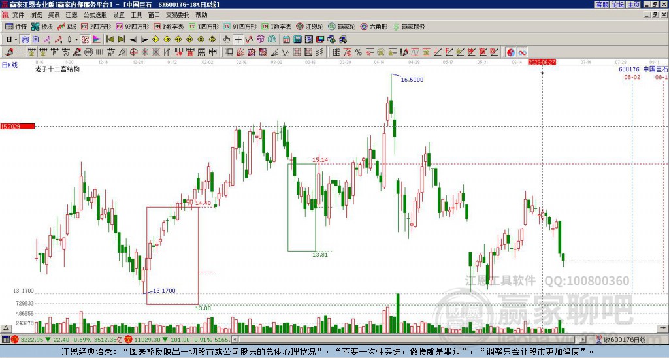This screenshot has height=358, width=669.
Task: Click the 13.1700 low price label
Action: click(x=164, y=291)
